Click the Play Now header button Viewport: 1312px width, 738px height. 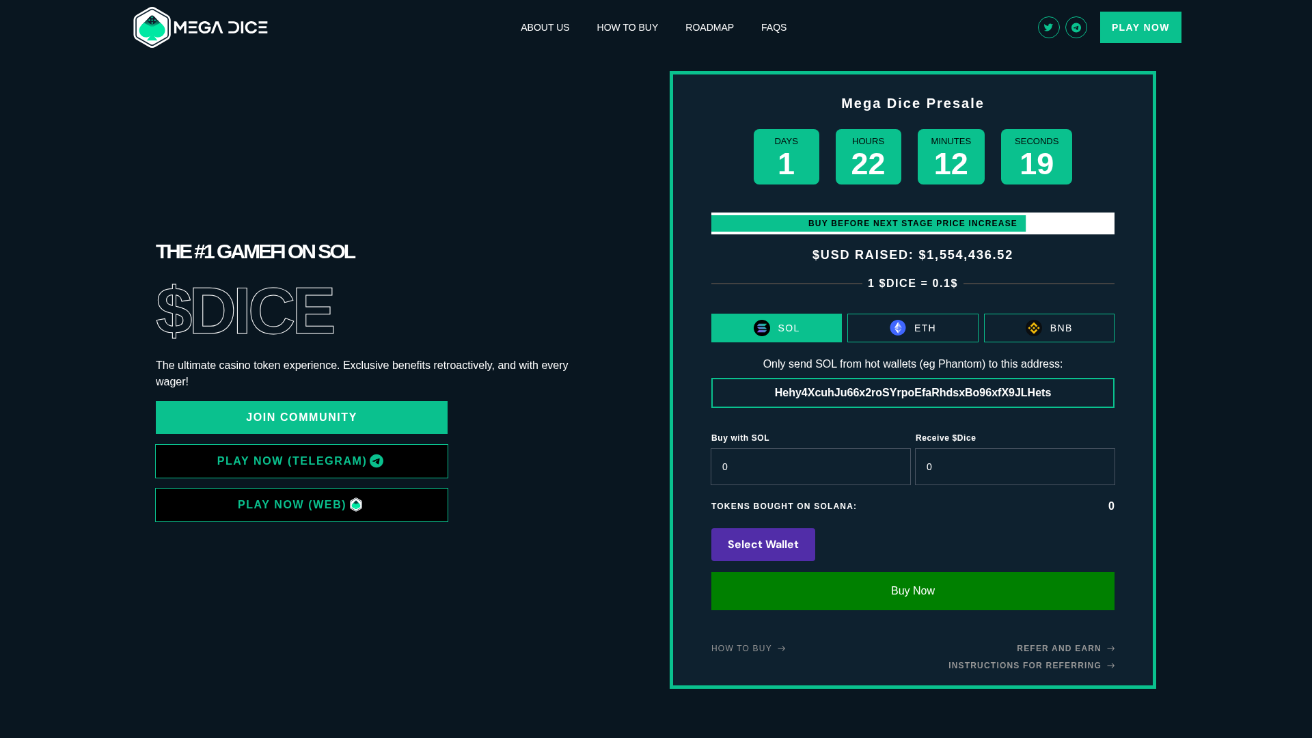tap(1140, 27)
